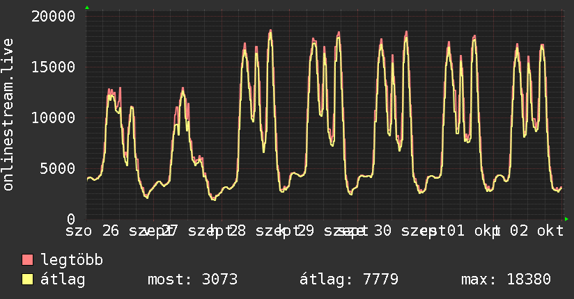Click the onlinestream.live vertical axis title

click(8, 115)
